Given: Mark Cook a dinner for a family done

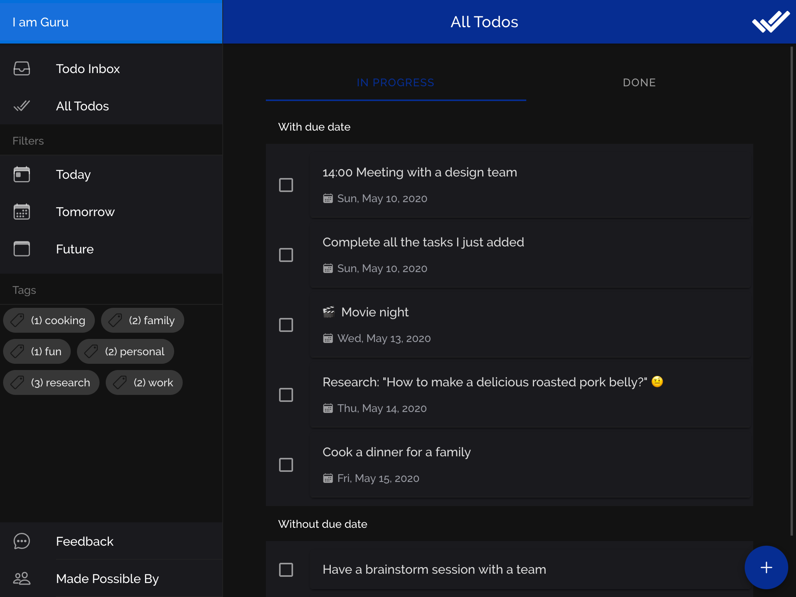Looking at the screenshot, I should coord(286,465).
